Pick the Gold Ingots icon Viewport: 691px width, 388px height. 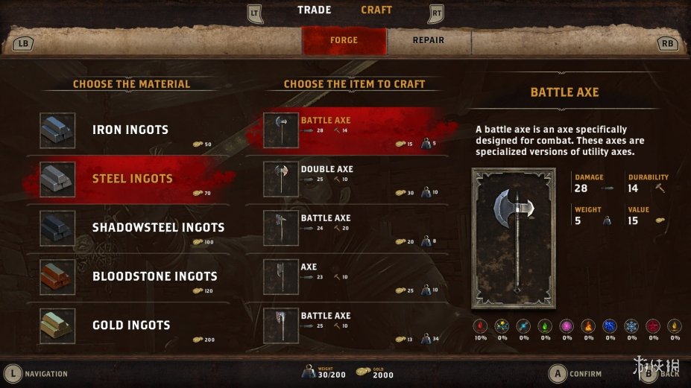coord(57,326)
